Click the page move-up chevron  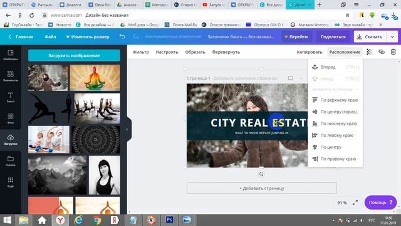click(x=301, y=78)
